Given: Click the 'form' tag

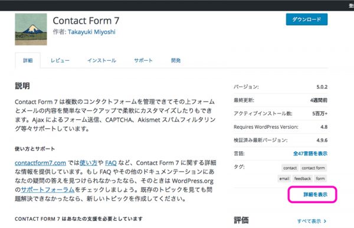Looking at the screenshot, I should pyautogui.click(x=320, y=178).
